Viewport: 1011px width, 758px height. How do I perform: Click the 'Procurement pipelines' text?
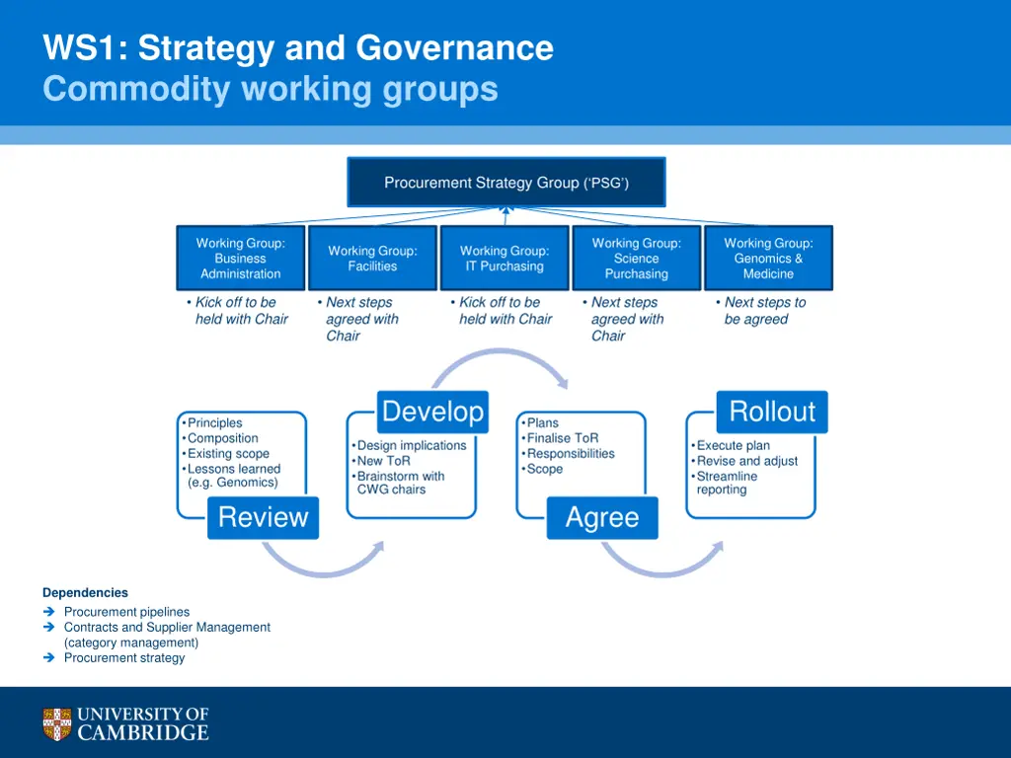(x=126, y=612)
